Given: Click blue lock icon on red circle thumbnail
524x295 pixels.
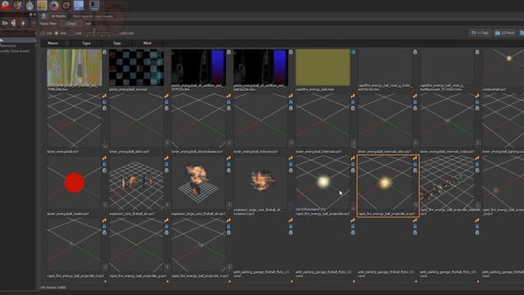Looking at the screenshot, I should click(x=104, y=164).
